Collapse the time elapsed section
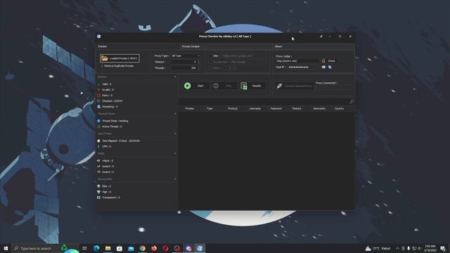 [175, 134]
